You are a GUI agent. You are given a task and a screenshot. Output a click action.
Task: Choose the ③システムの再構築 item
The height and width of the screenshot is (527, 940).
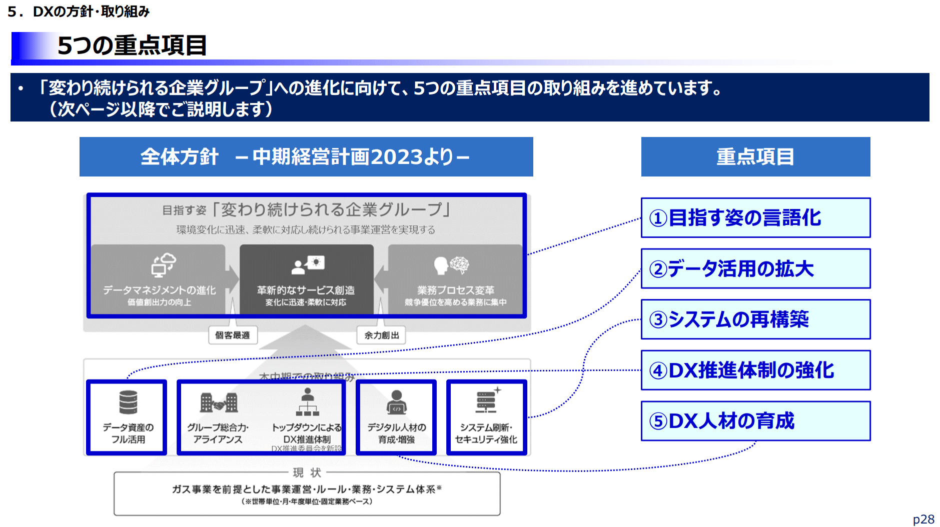pyautogui.click(x=755, y=319)
